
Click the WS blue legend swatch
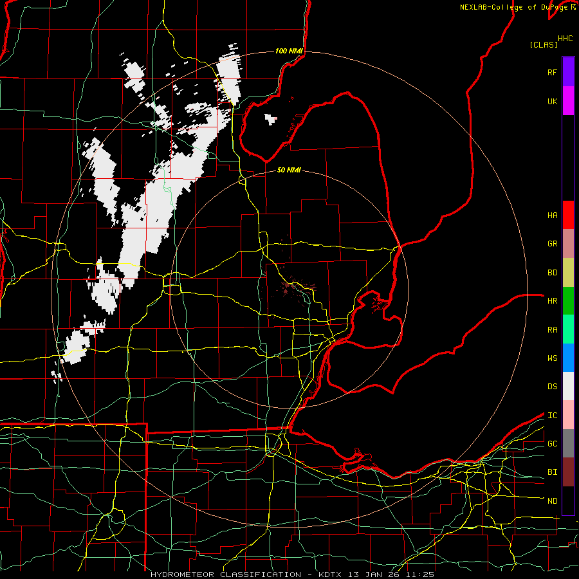(x=568, y=358)
